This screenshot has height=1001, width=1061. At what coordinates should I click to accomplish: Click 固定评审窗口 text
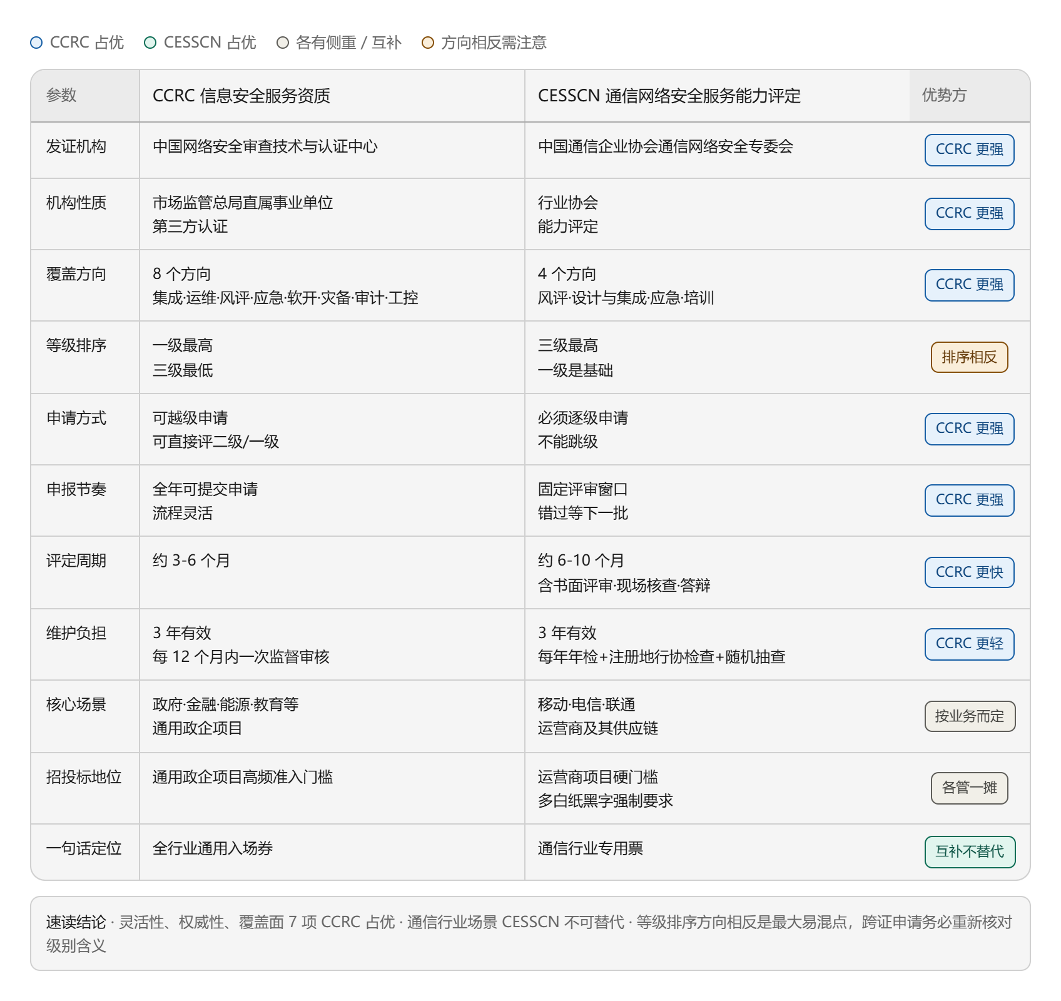(x=583, y=489)
